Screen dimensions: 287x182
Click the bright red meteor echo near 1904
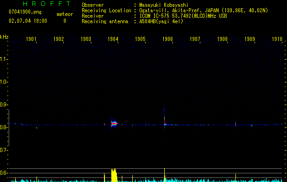[x=114, y=124]
